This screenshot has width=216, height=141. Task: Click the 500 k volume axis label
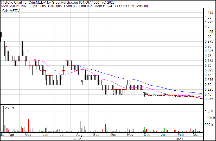click(209, 125)
